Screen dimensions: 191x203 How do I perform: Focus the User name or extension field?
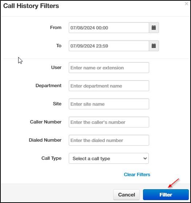(x=109, y=68)
